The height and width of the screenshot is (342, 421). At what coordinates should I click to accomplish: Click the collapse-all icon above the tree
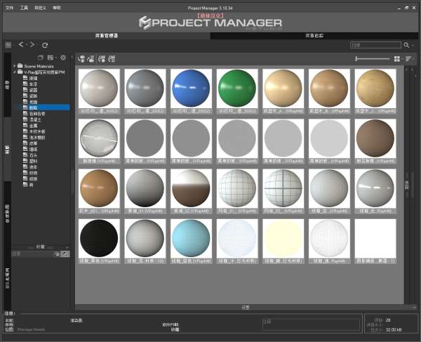40,58
